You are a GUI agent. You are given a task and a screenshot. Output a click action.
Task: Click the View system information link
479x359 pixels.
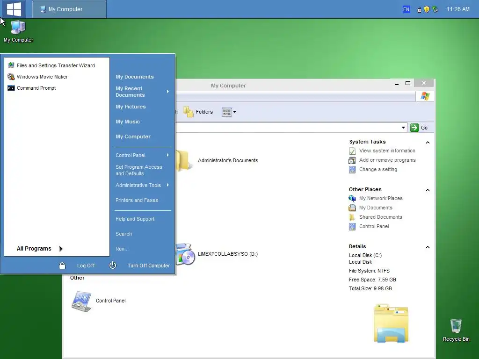[387, 151]
